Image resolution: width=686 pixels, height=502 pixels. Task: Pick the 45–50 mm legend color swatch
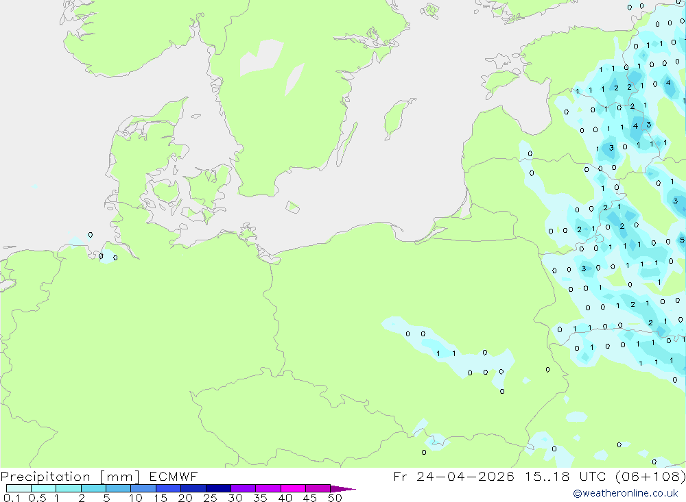[x=318, y=488]
